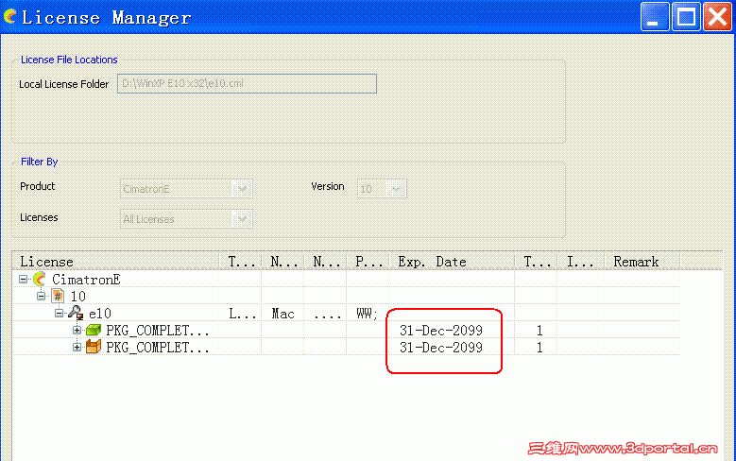Click the 'WW;' cell in e10 row
736x461 pixels.
tap(367, 313)
